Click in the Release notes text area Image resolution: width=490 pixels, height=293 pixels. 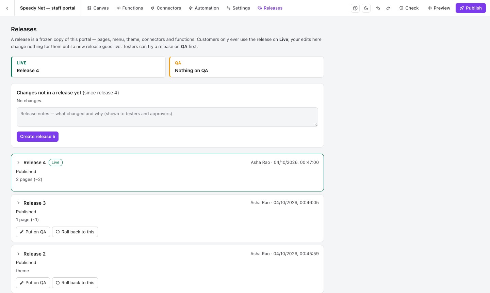tap(167, 117)
